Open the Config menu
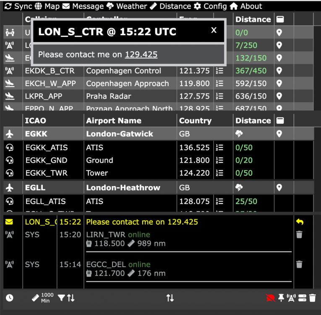 pyautogui.click(x=210, y=6)
